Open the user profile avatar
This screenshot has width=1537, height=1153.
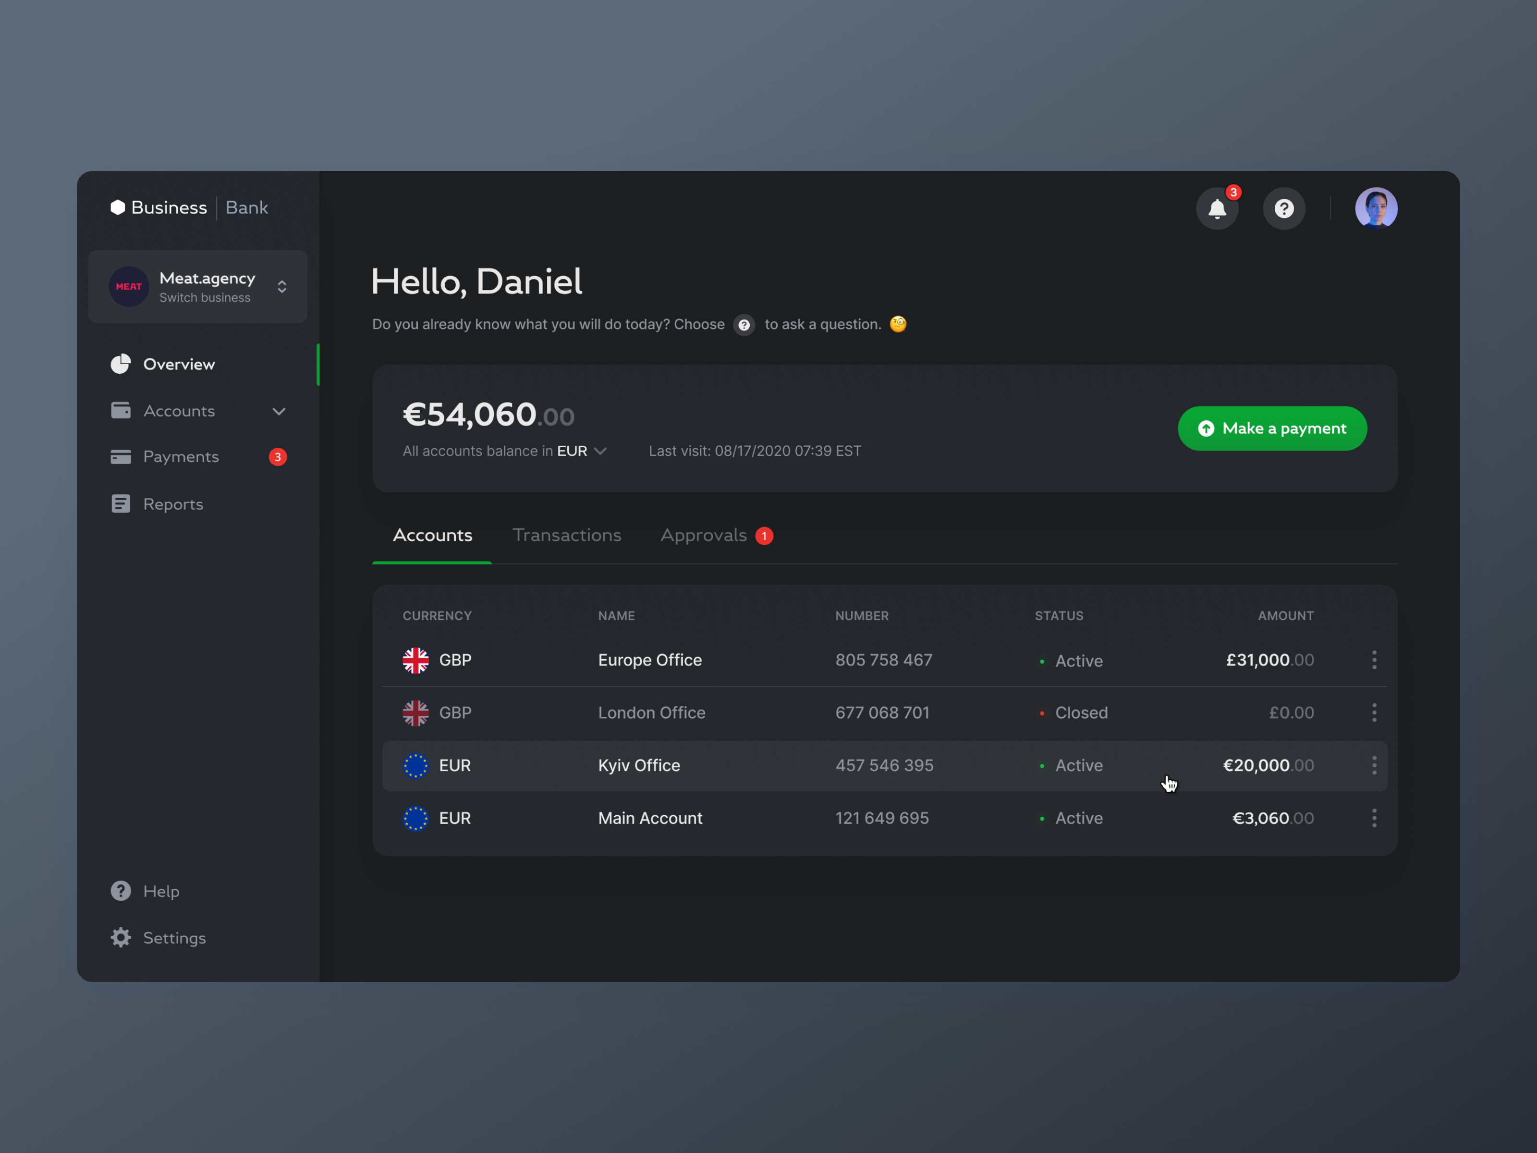pos(1376,208)
